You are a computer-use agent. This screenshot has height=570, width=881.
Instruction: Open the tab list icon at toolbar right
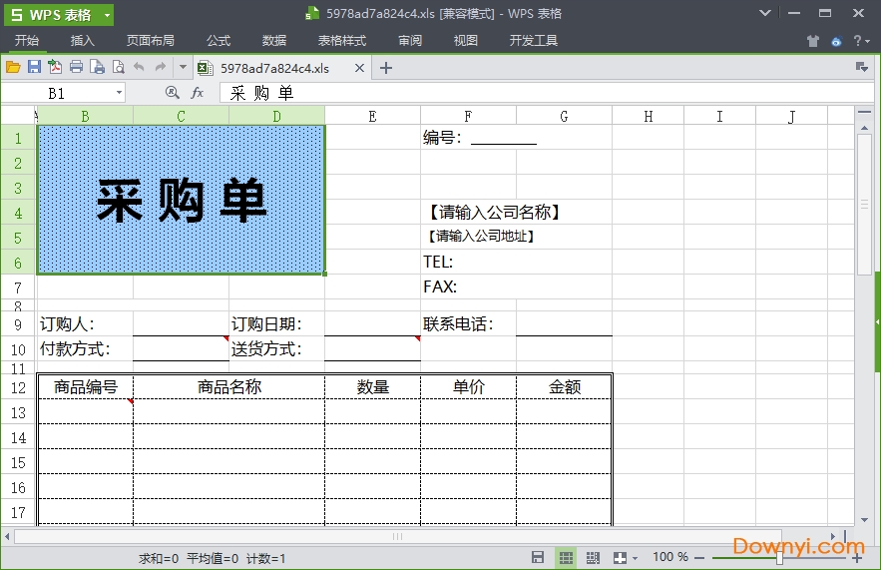pyautogui.click(x=861, y=67)
